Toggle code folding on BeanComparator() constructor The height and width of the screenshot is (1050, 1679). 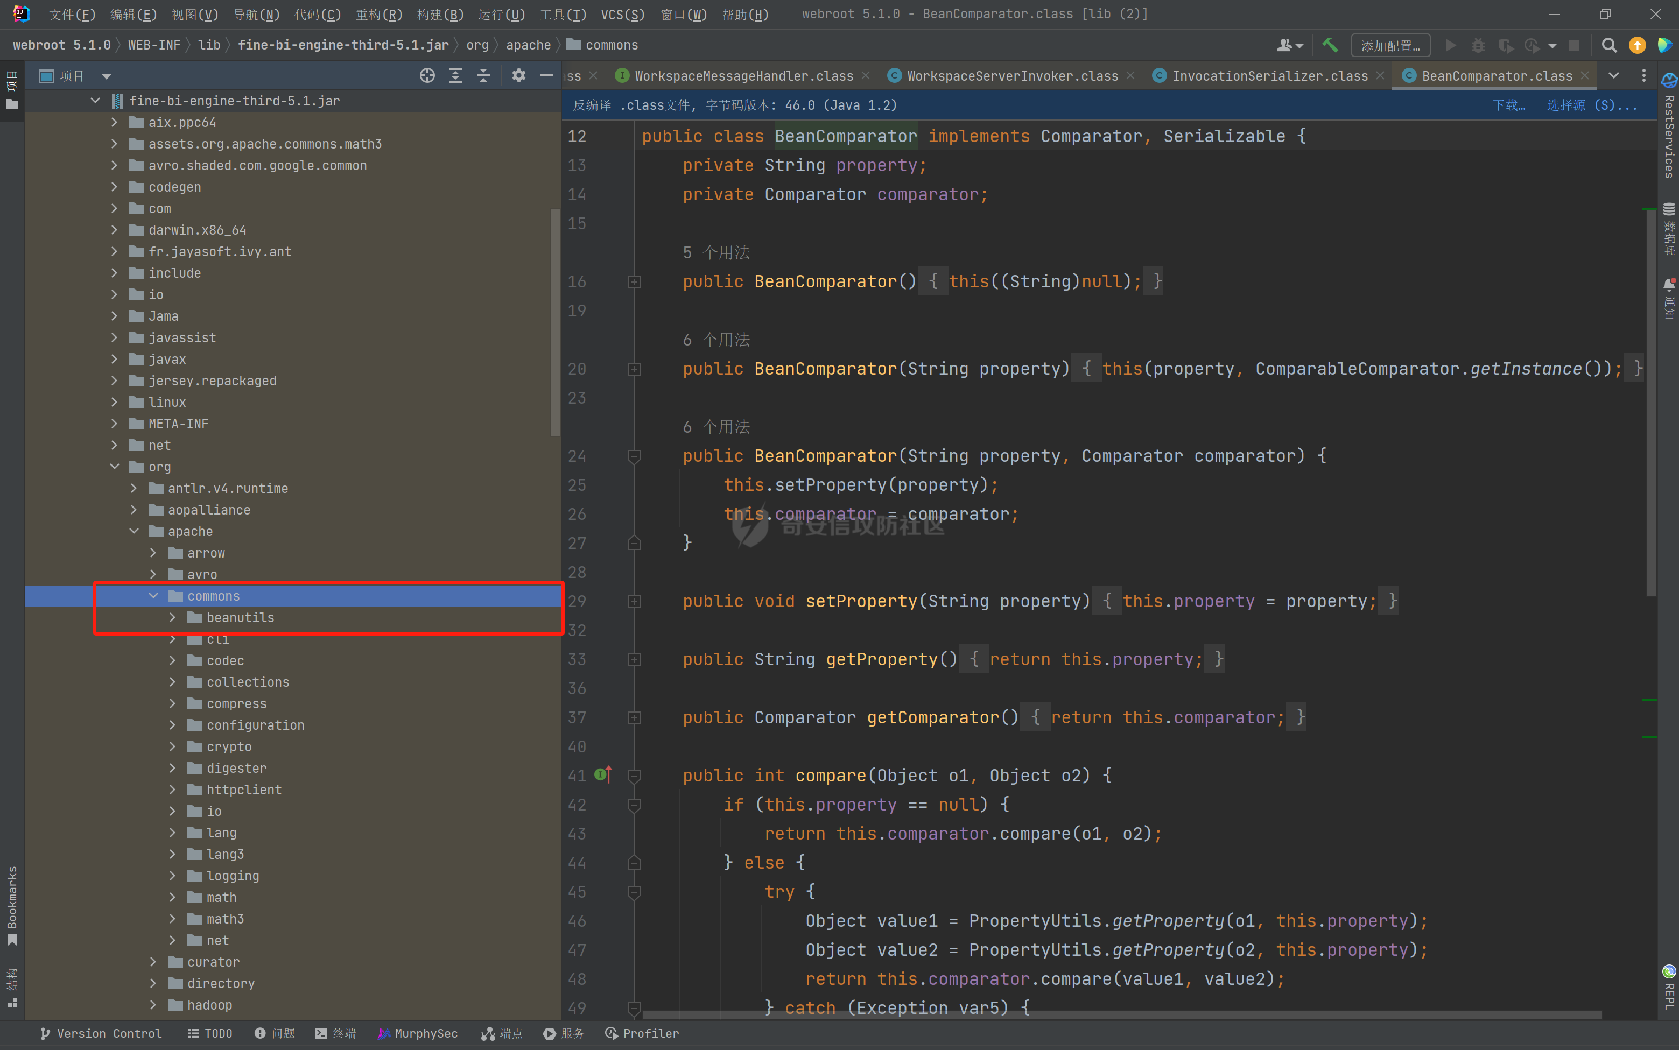point(634,282)
